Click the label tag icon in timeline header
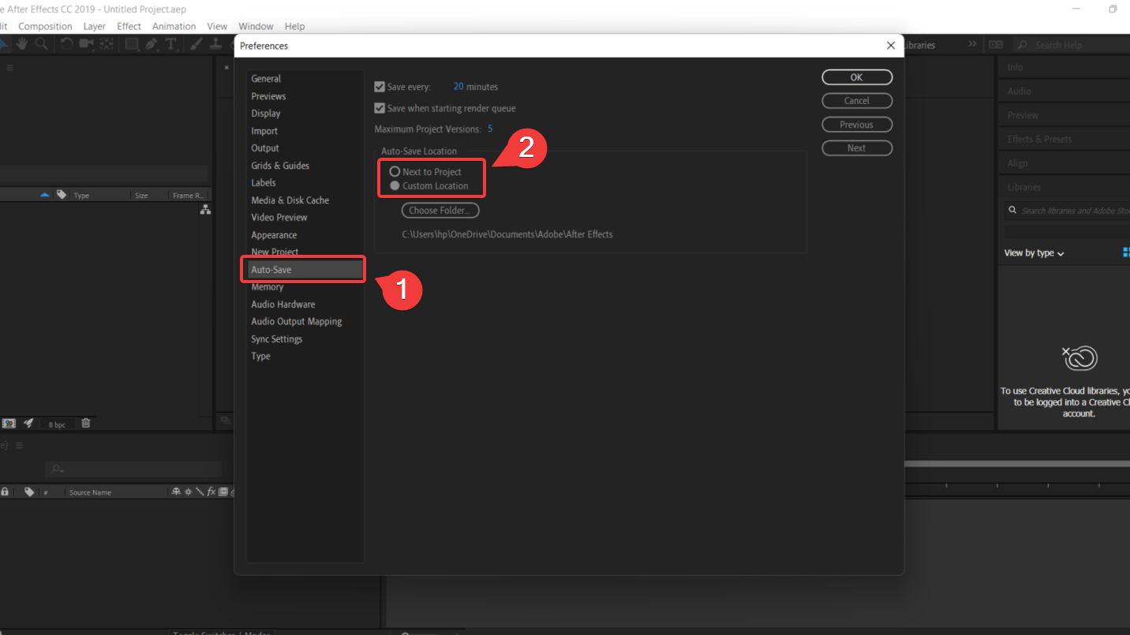The height and width of the screenshot is (635, 1130). 29,491
